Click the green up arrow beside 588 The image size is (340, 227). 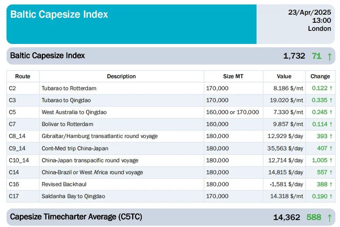click(x=329, y=218)
